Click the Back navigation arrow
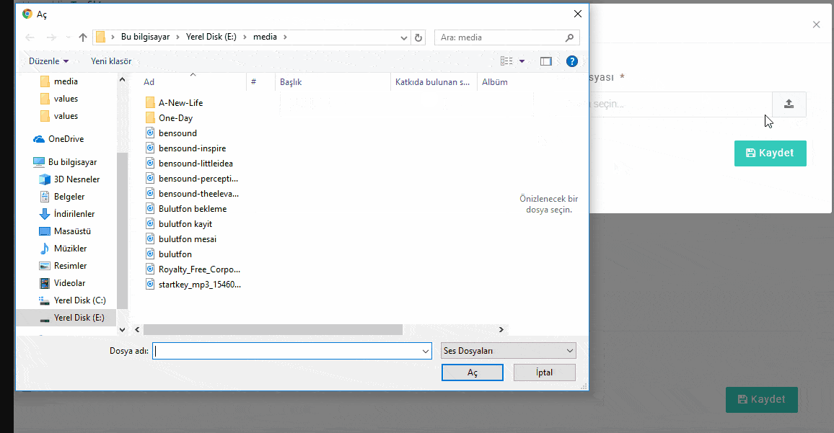The height and width of the screenshot is (433, 834). (x=30, y=37)
